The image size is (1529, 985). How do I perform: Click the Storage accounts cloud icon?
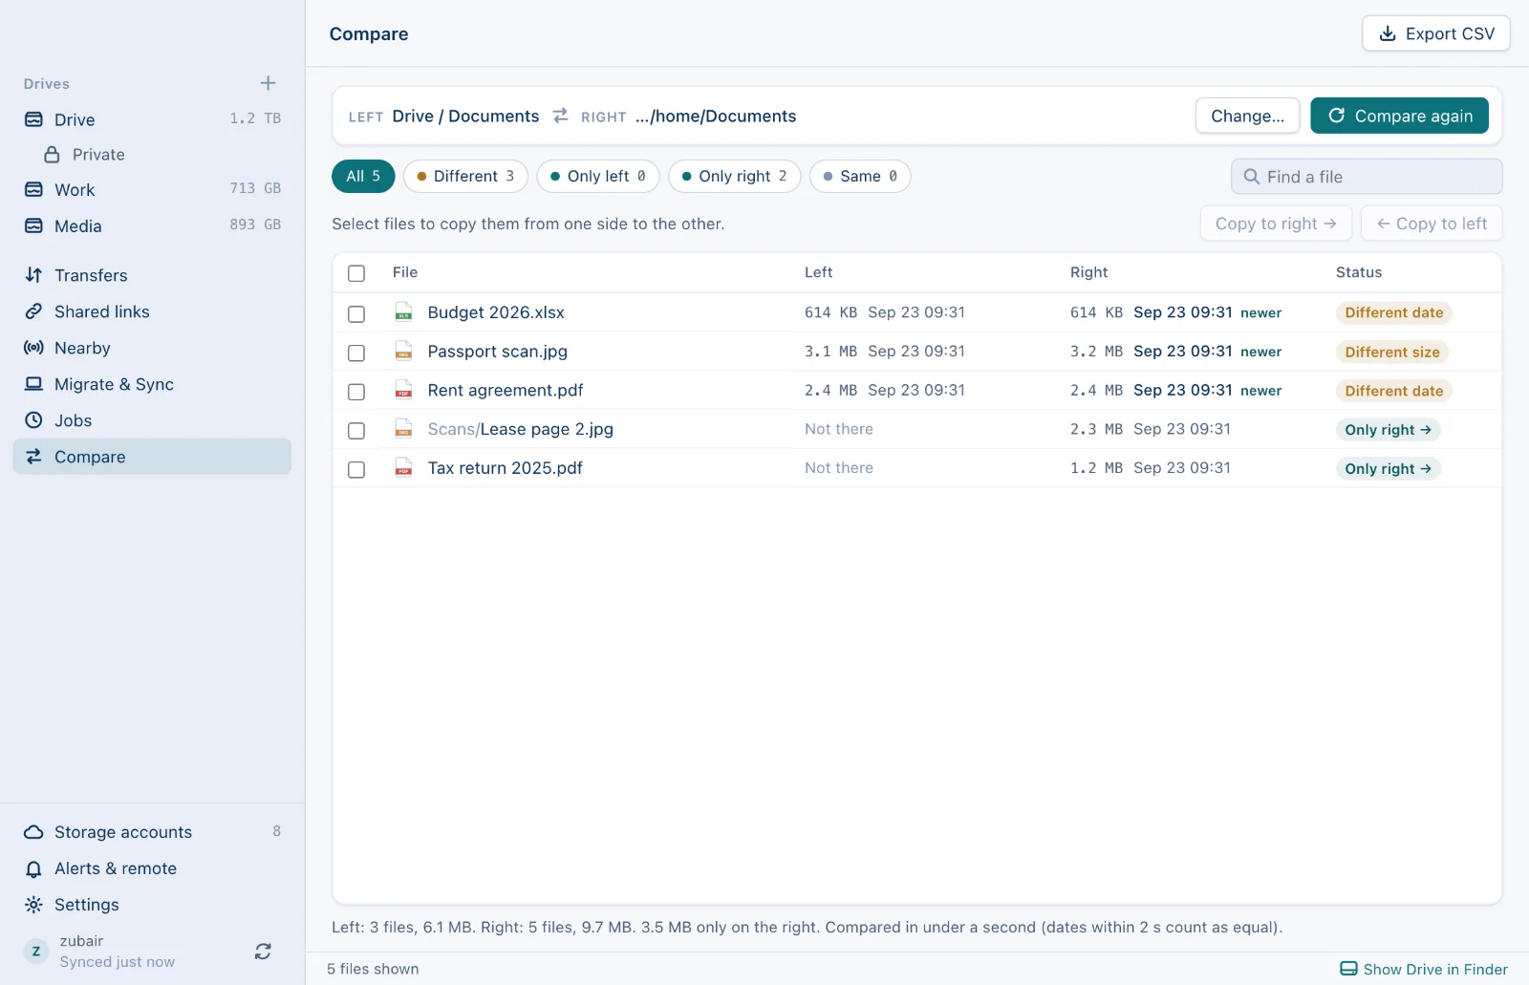tap(33, 832)
